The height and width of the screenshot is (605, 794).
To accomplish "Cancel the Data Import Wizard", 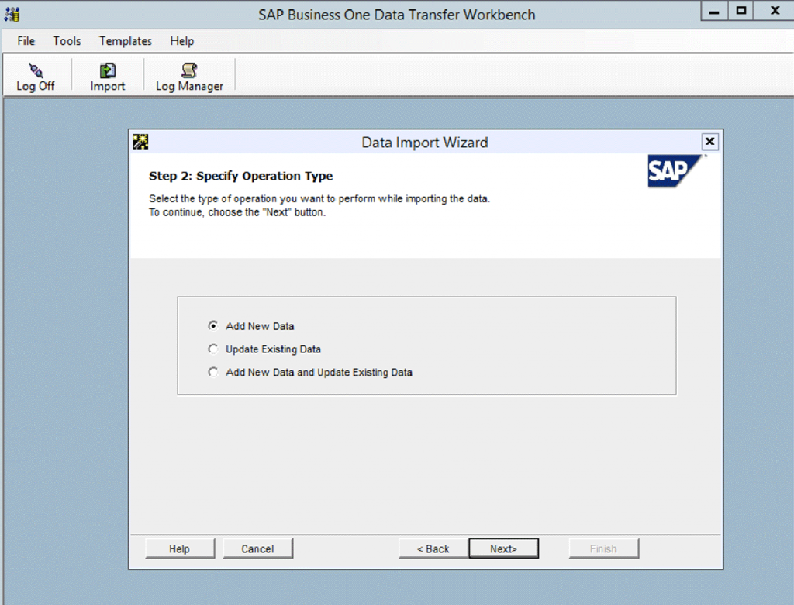I will pos(257,548).
